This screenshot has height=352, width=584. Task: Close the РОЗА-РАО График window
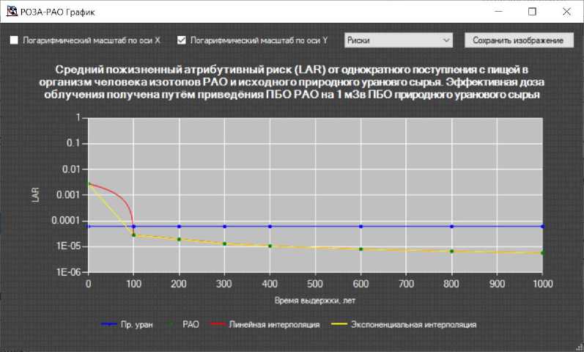pyautogui.click(x=566, y=11)
